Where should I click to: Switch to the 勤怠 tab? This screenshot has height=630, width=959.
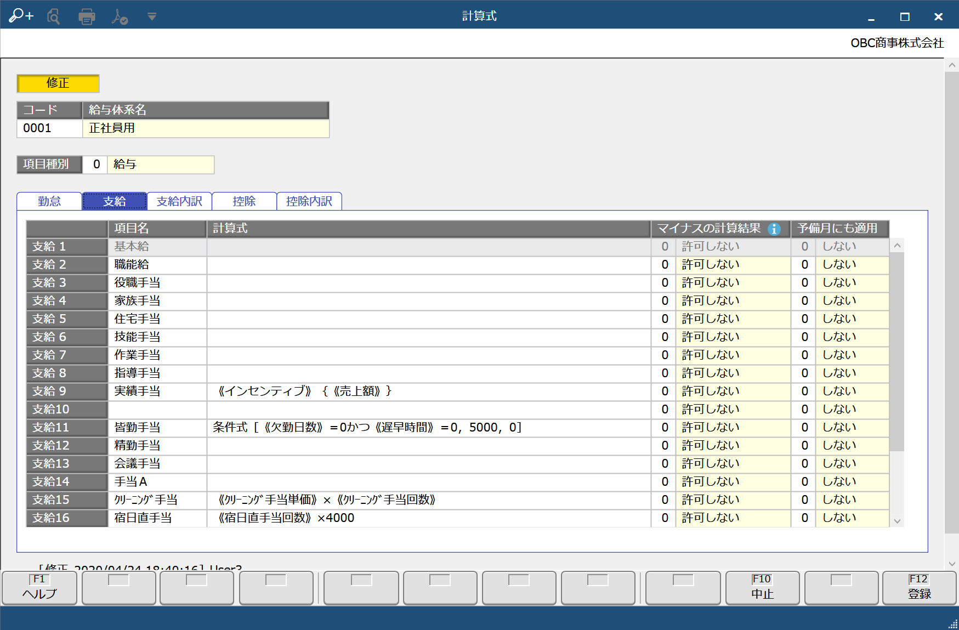49,201
